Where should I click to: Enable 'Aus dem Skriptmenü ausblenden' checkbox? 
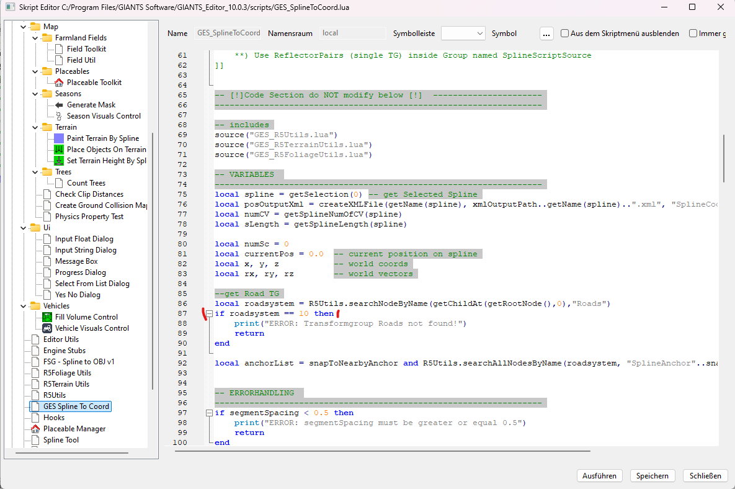point(565,34)
